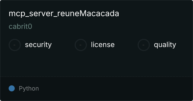Open the mcp_server_reuneMacacada server title

(x=64, y=14)
